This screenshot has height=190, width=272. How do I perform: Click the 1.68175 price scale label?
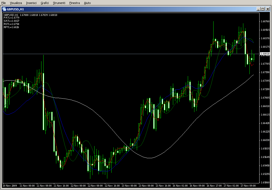[x=265, y=47]
